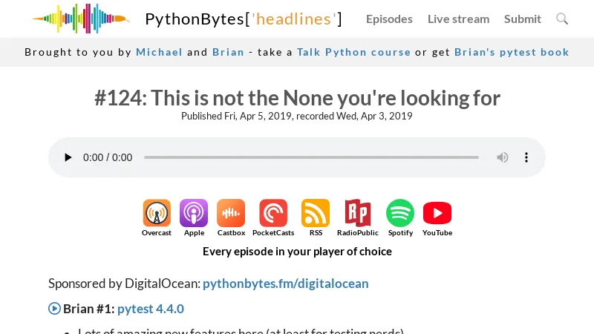Mute the audio player volume
The image size is (594, 334).
click(503, 157)
